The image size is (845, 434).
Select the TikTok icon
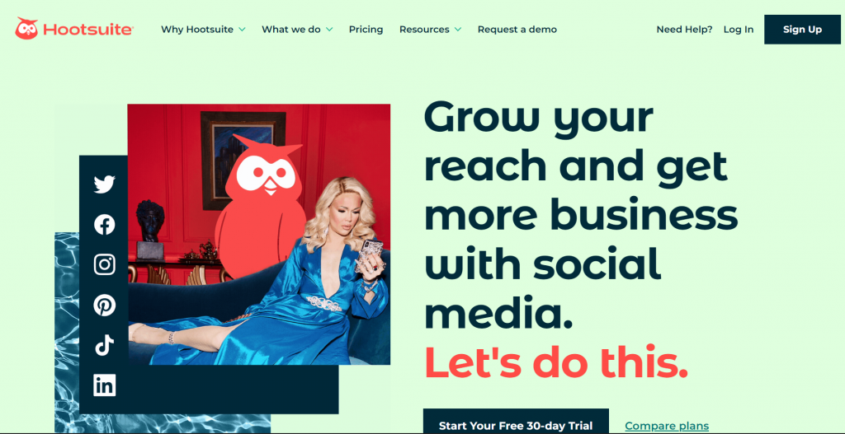[x=105, y=345]
